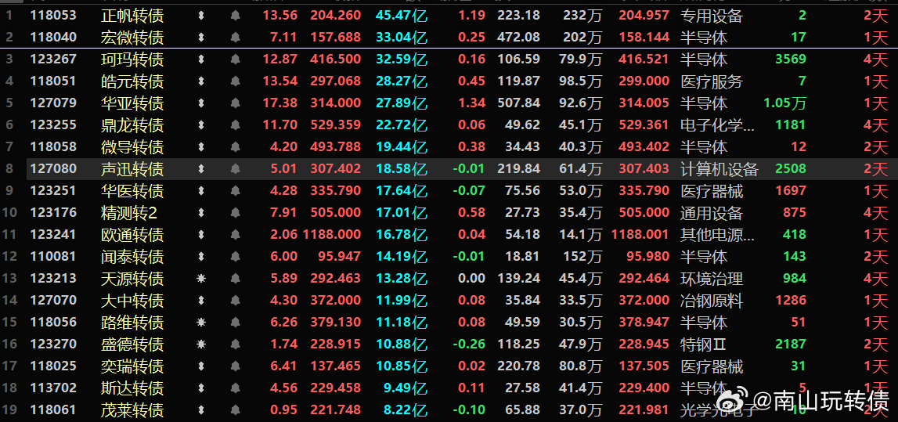This screenshot has width=898, height=422.
Task: Click the turnover value 45.47亿
Action: point(402,16)
